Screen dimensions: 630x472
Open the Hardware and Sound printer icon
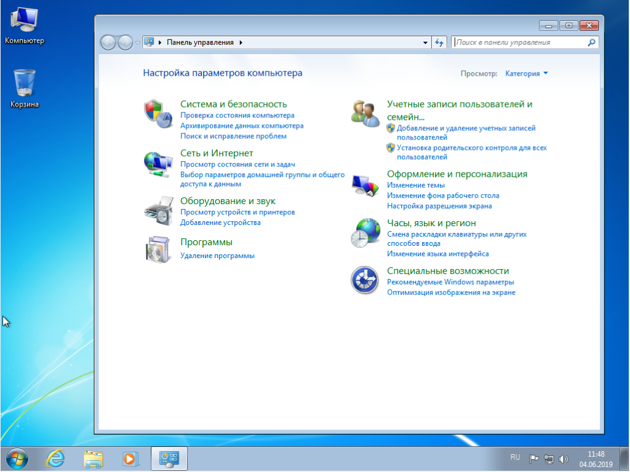158,211
